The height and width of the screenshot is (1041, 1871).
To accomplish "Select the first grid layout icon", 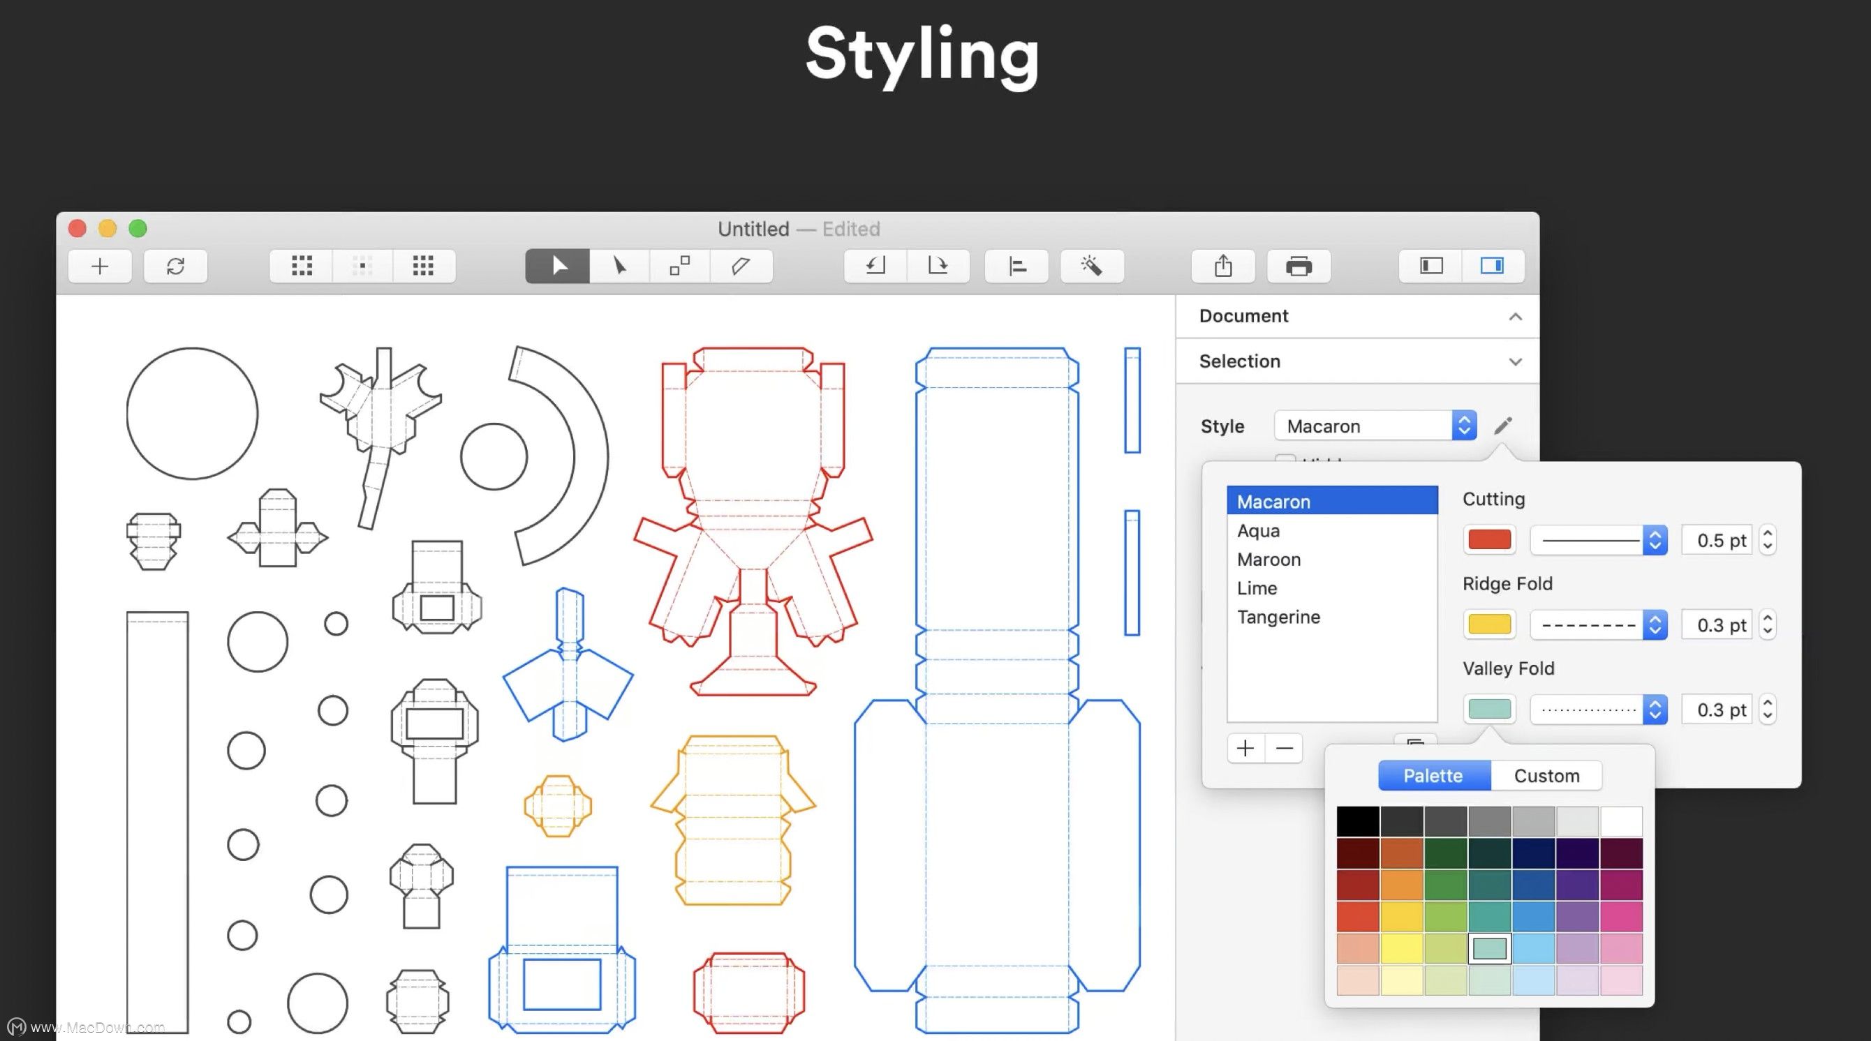I will [x=302, y=267].
